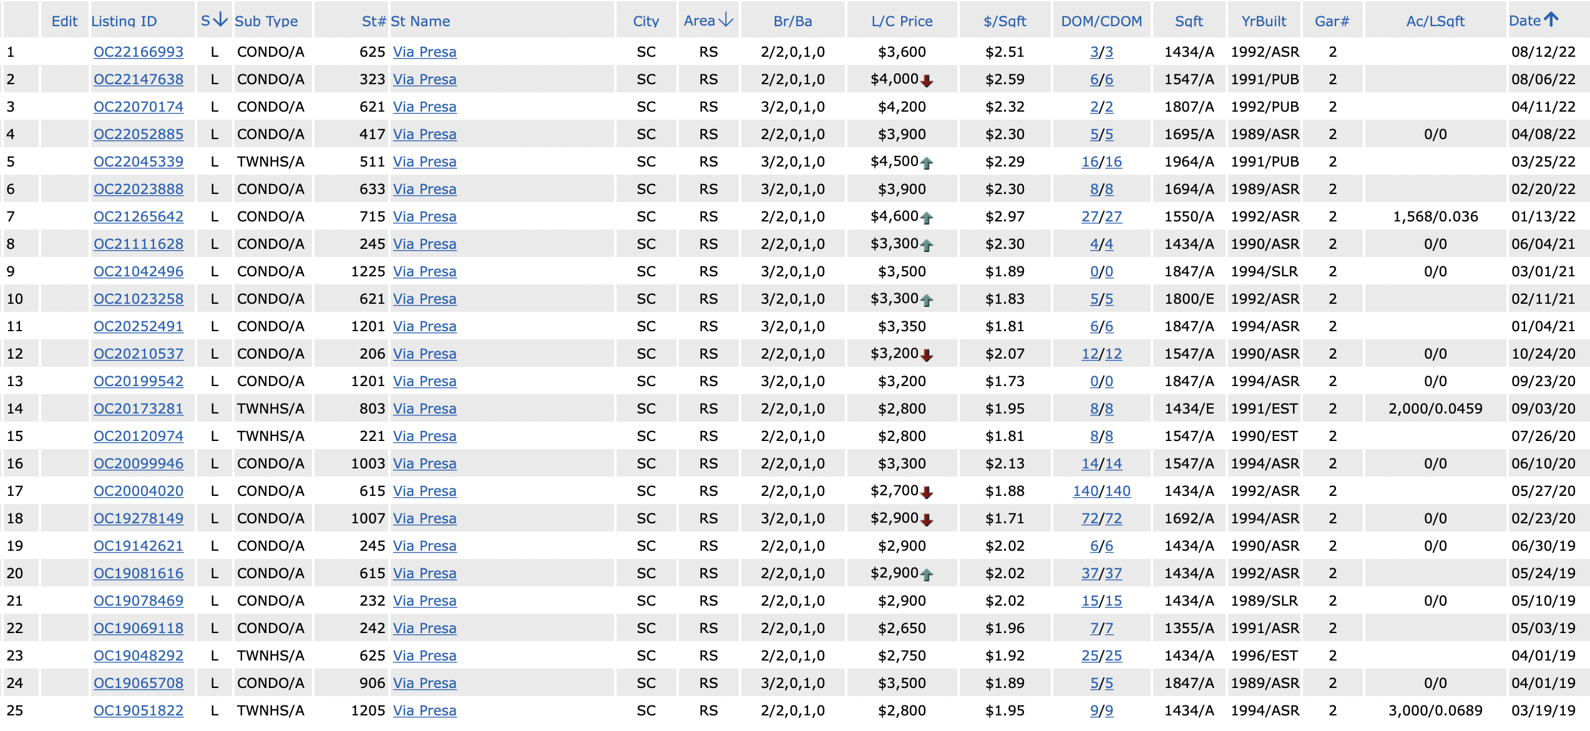The height and width of the screenshot is (731, 1590).
Task: Click green up arrow next to $4,600 price
Action: pos(927,218)
